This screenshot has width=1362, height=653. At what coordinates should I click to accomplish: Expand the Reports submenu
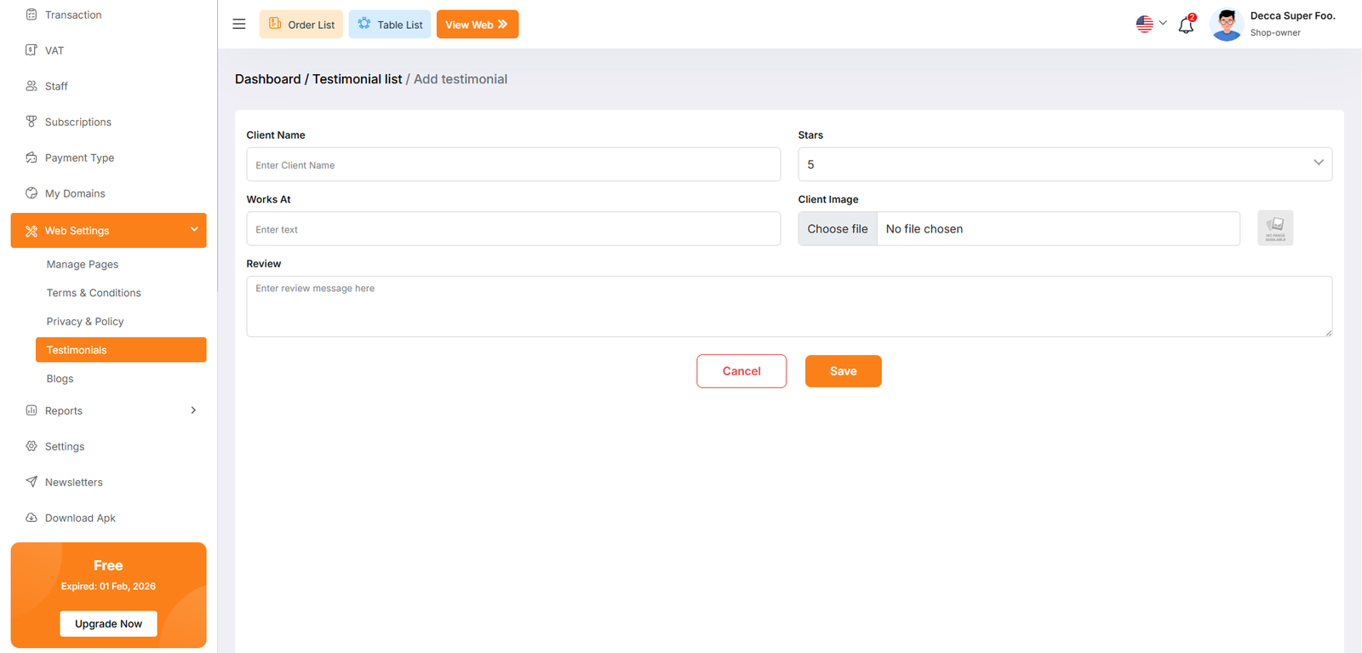(193, 410)
